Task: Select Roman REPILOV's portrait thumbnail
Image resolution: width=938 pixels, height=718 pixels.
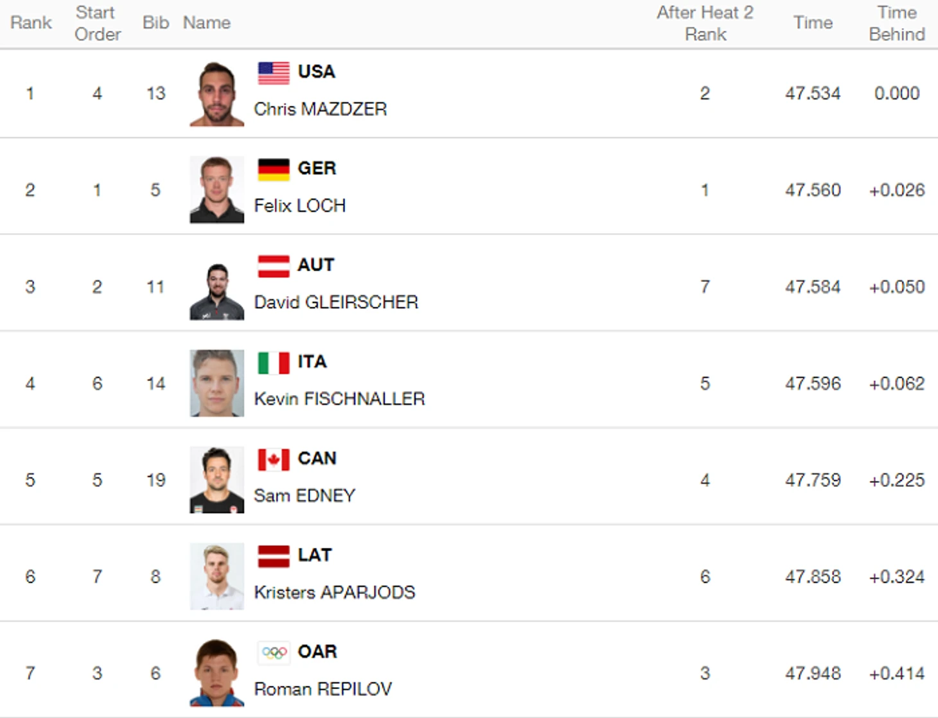Action: click(x=217, y=673)
